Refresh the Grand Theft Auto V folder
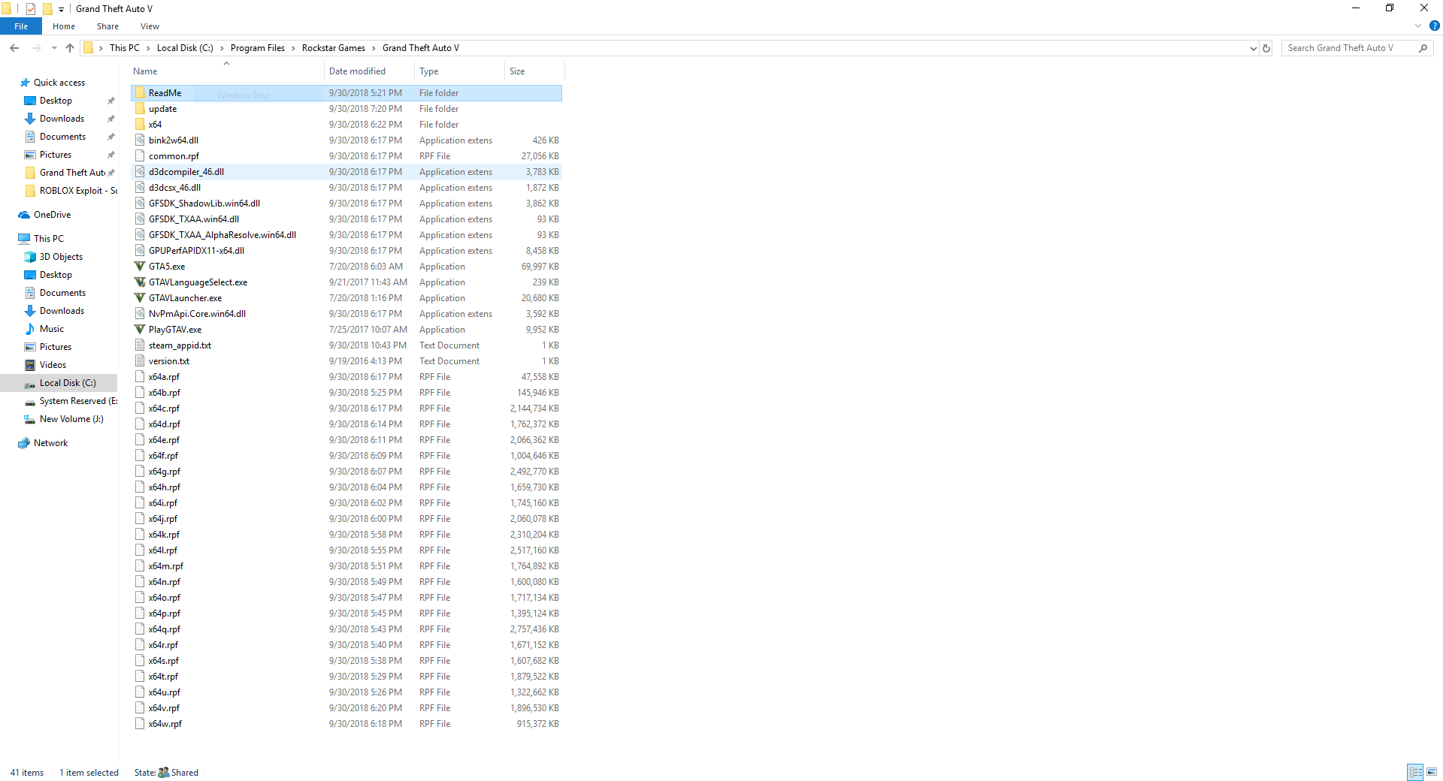This screenshot has width=1443, height=781. (x=1266, y=48)
